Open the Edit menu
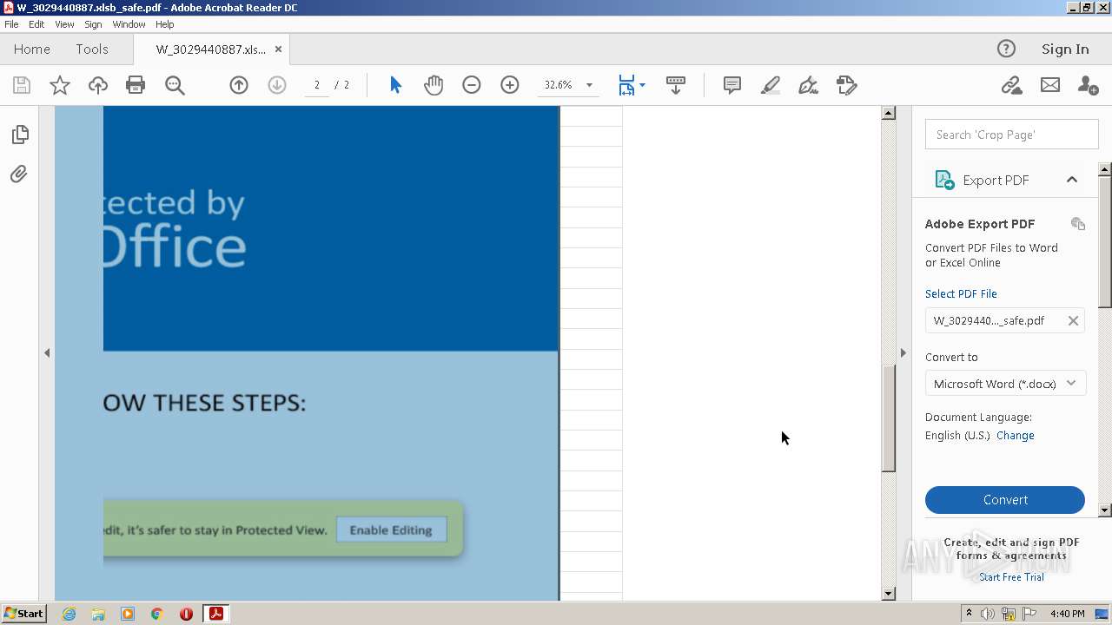1112x625 pixels. click(36, 24)
